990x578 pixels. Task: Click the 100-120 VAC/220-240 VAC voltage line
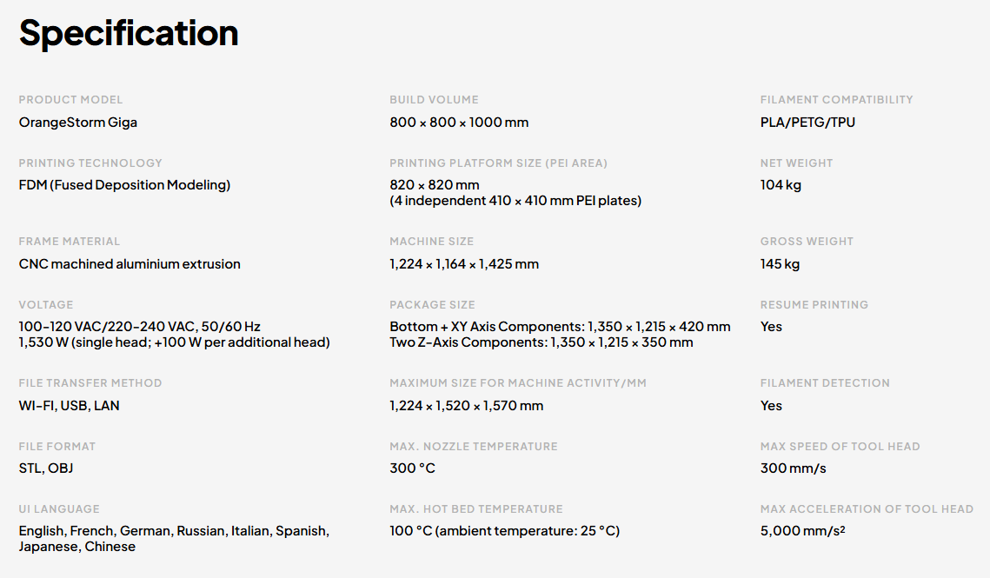140,327
